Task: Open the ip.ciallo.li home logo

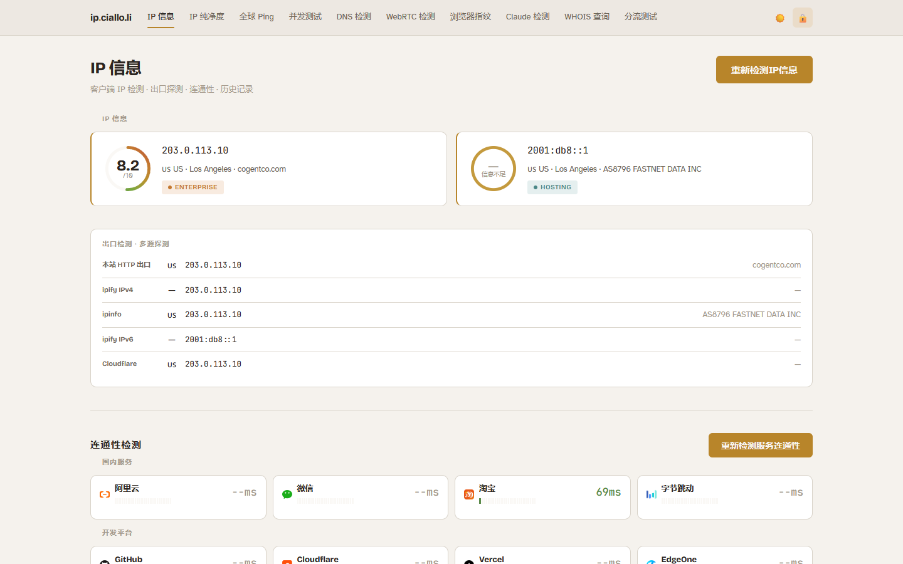Action: tap(111, 18)
